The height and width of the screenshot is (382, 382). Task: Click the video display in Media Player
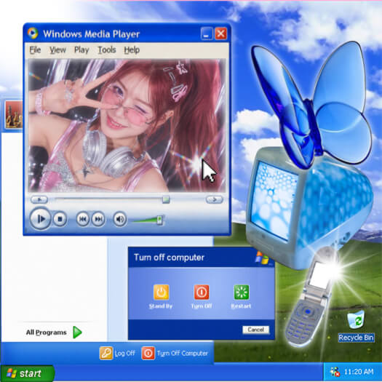pos(127,125)
